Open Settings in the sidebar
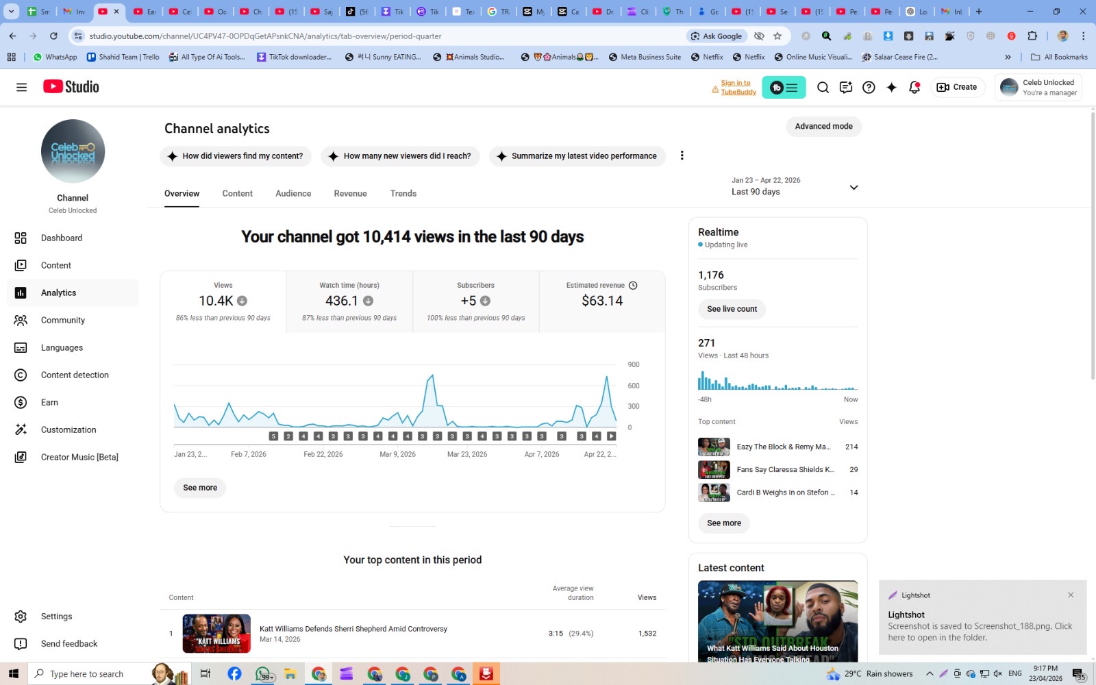 point(73,616)
